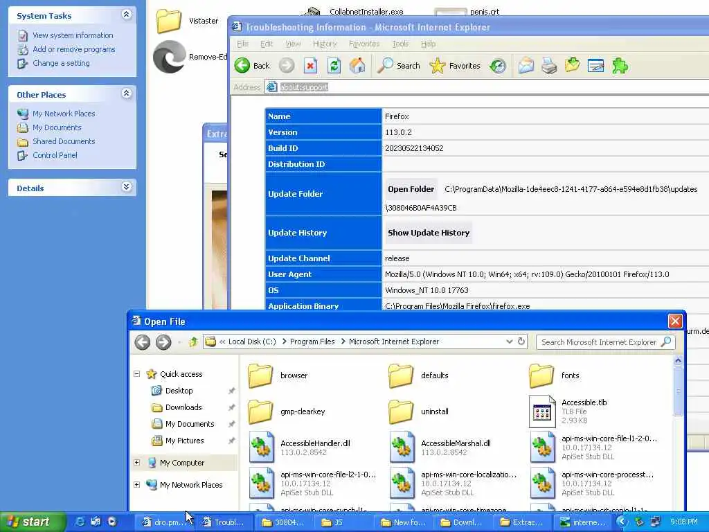
Task: Select AccessibleMarshal.dll file
Action: tap(440, 447)
